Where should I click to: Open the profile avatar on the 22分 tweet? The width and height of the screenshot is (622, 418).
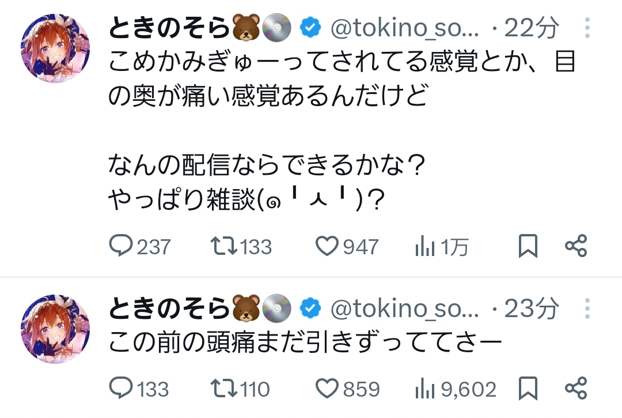tap(55, 48)
